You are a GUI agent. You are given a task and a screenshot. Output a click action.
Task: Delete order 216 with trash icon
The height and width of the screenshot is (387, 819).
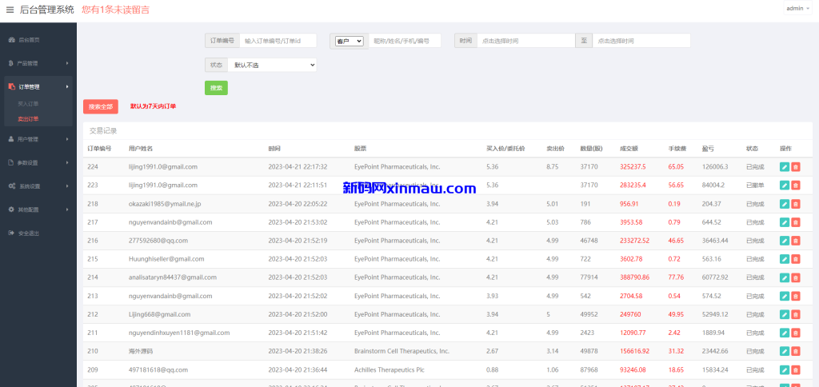coord(796,241)
